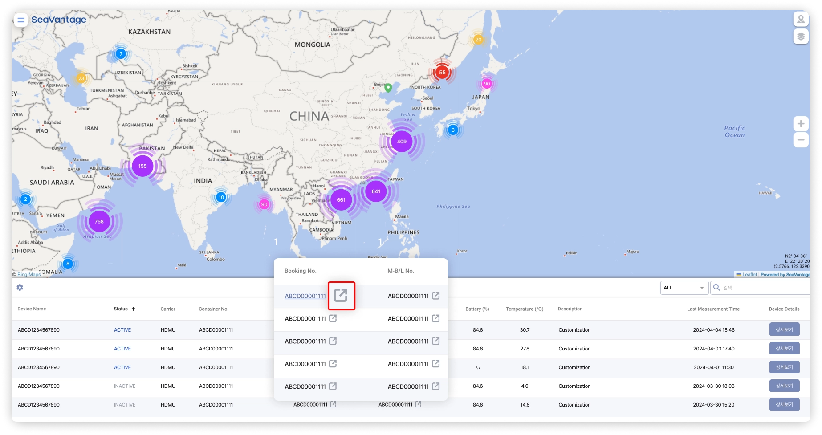Sort by the Temperature (°C) column header

525,309
